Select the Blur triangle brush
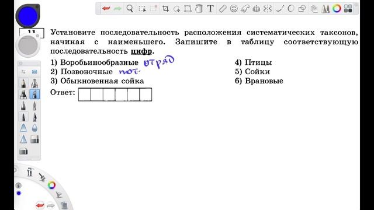 tap(23, 128)
